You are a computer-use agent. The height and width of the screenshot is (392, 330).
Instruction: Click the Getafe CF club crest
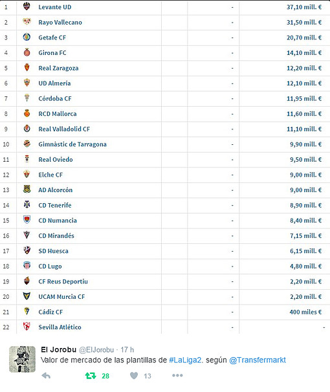[x=27, y=37]
